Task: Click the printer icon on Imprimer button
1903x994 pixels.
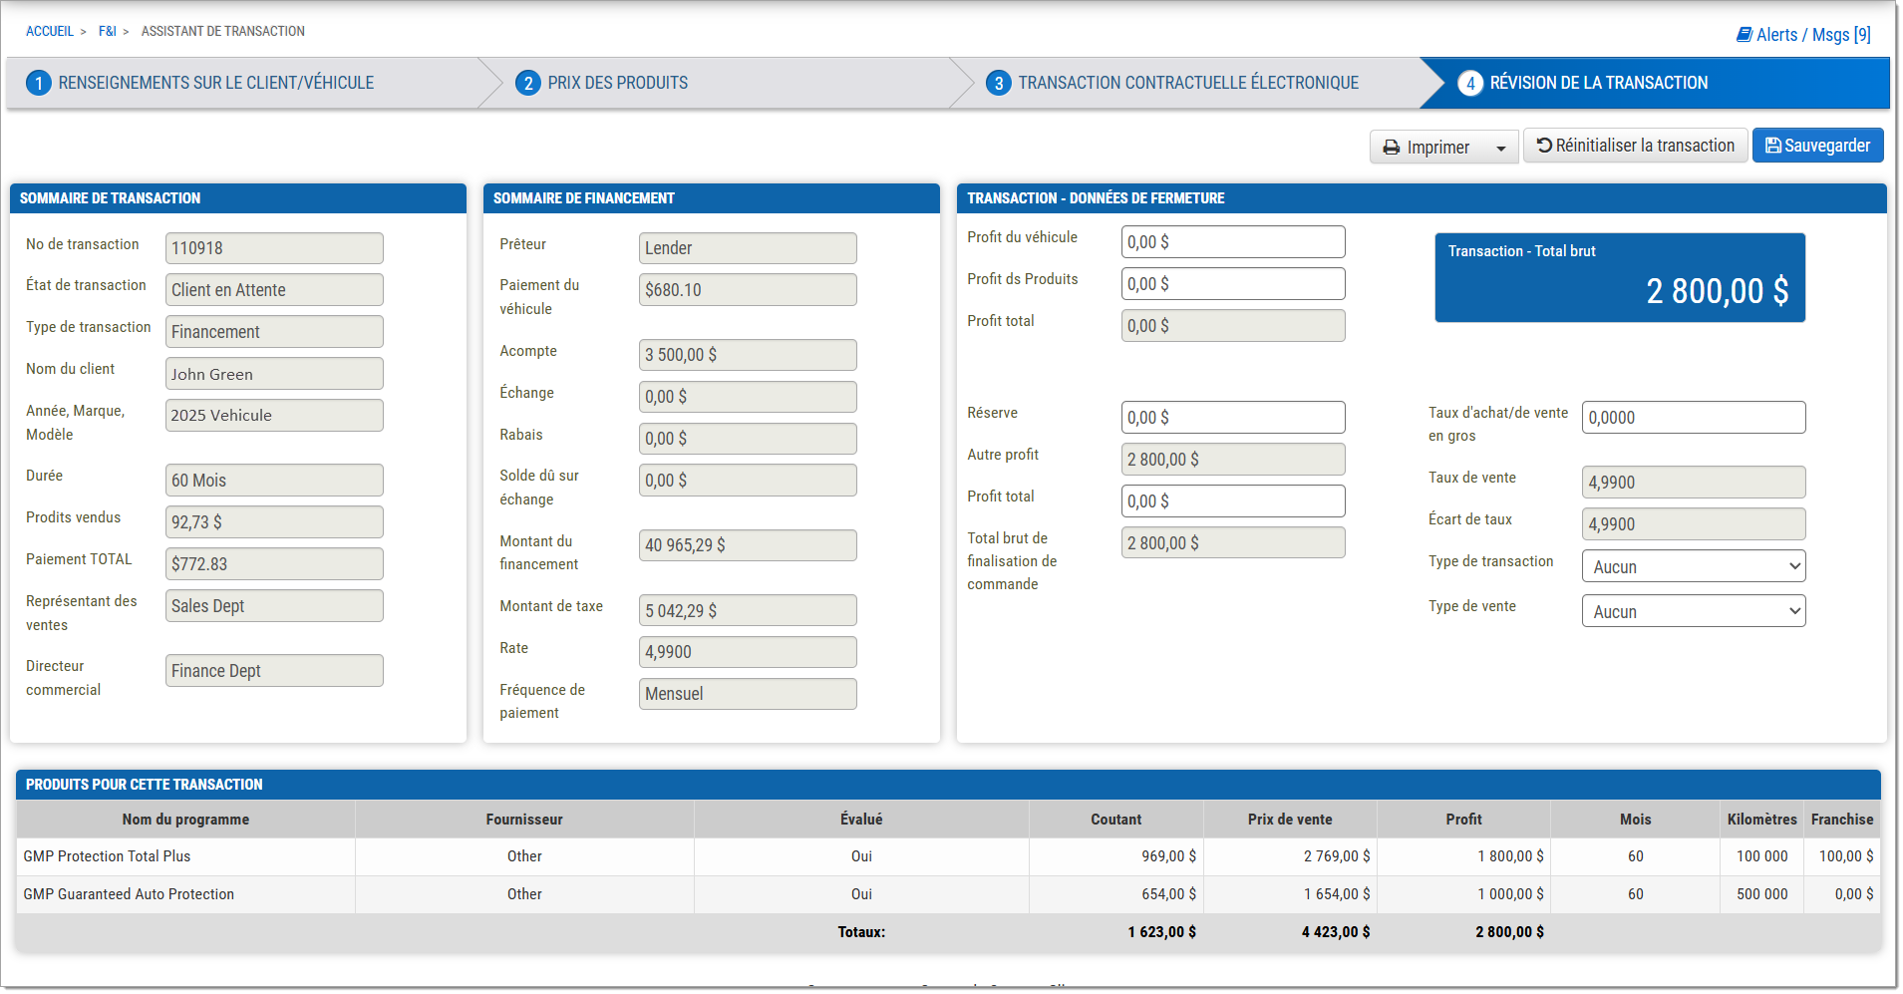Action: pyautogui.click(x=1392, y=148)
